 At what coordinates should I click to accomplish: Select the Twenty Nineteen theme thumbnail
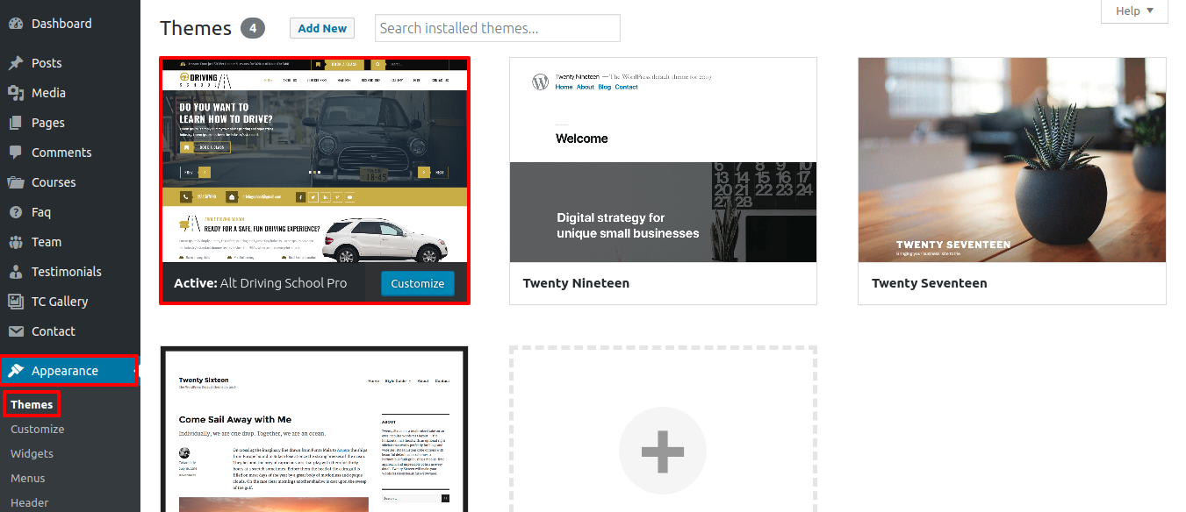(x=663, y=160)
